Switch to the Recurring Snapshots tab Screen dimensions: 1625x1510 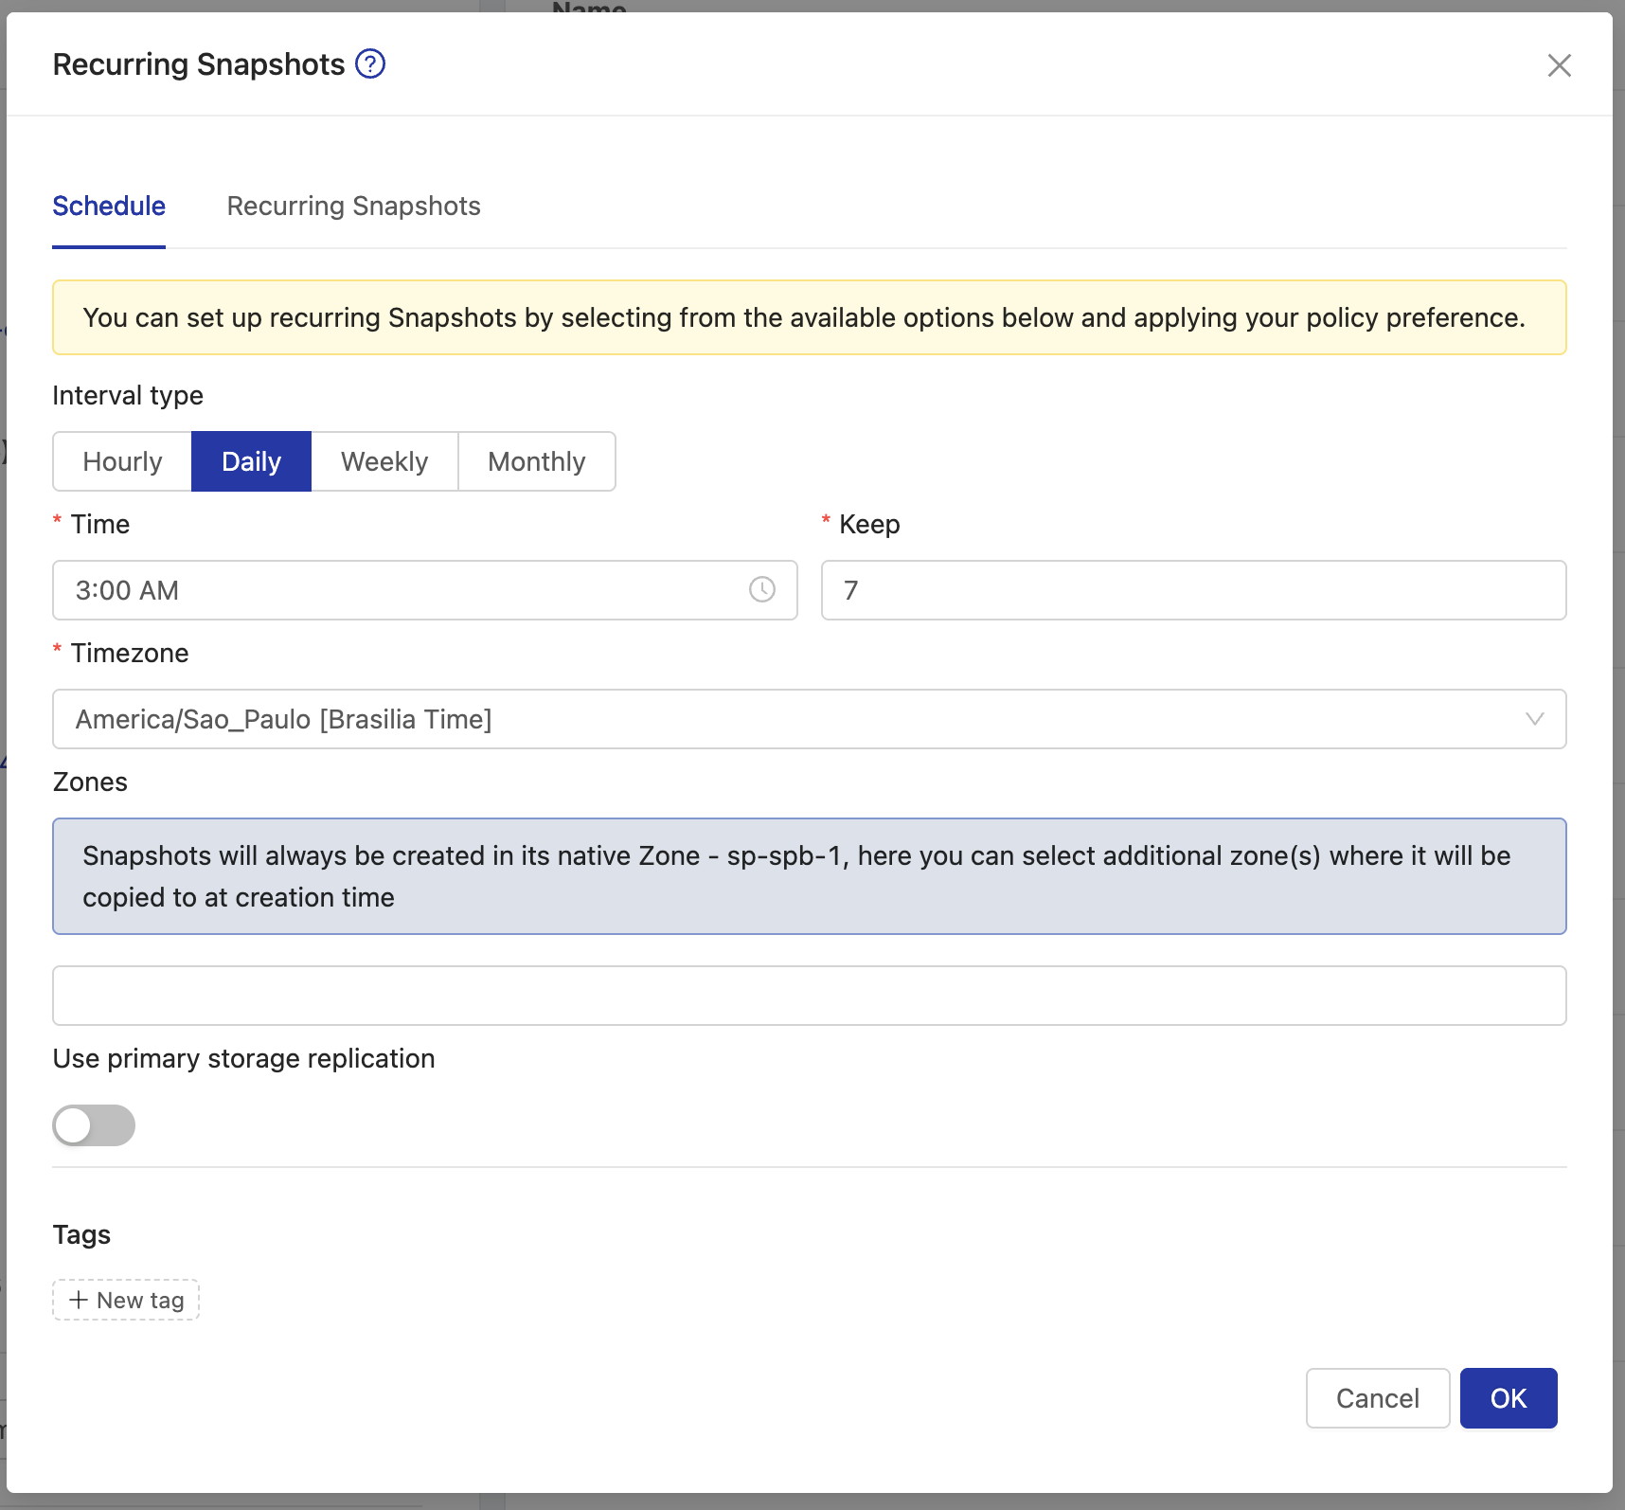(x=353, y=206)
